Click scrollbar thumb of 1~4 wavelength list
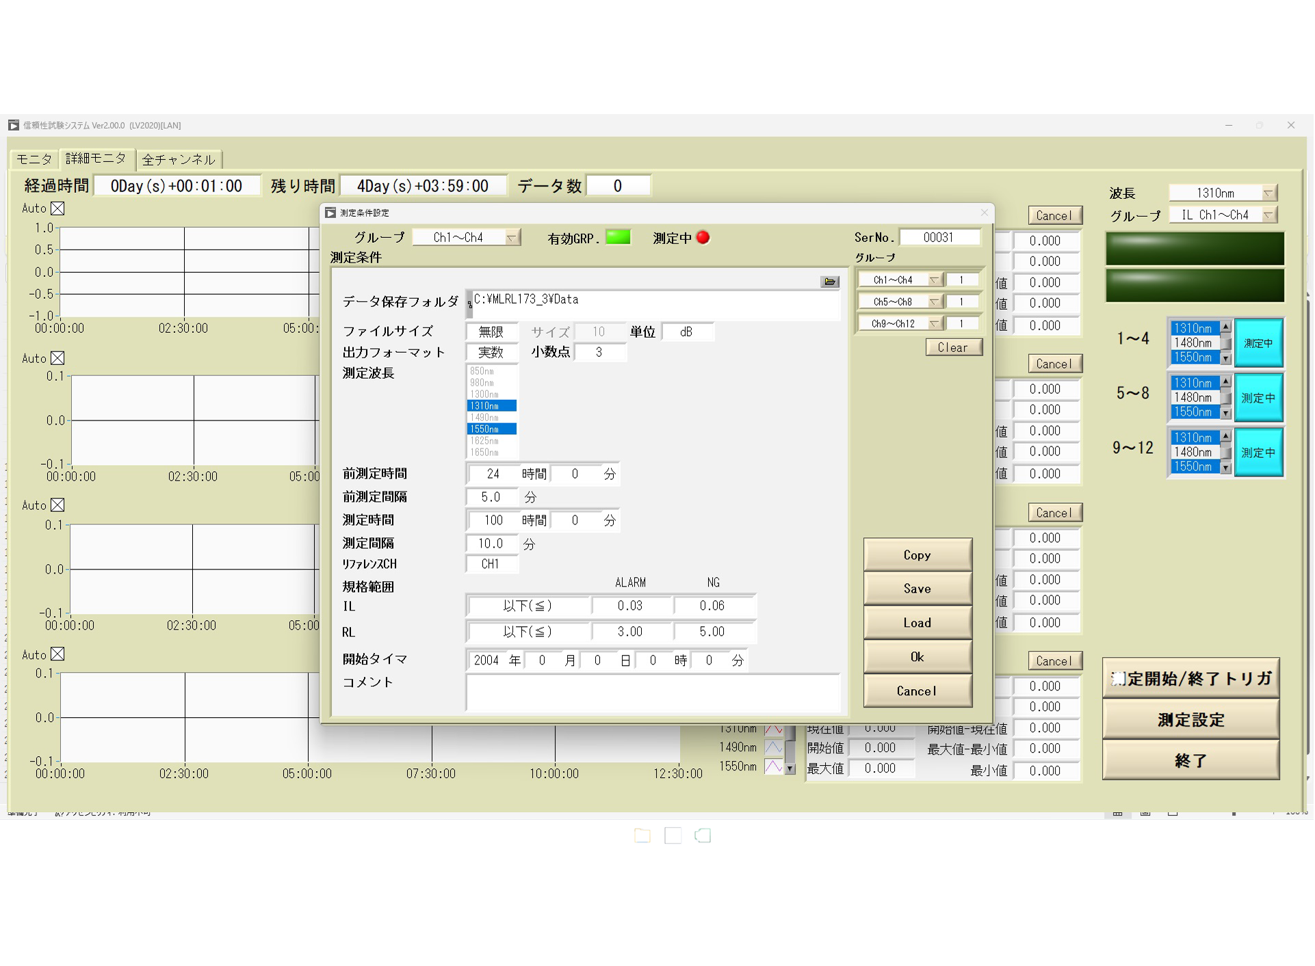Image resolution: width=1315 pixels, height=966 pixels. pyautogui.click(x=1226, y=343)
